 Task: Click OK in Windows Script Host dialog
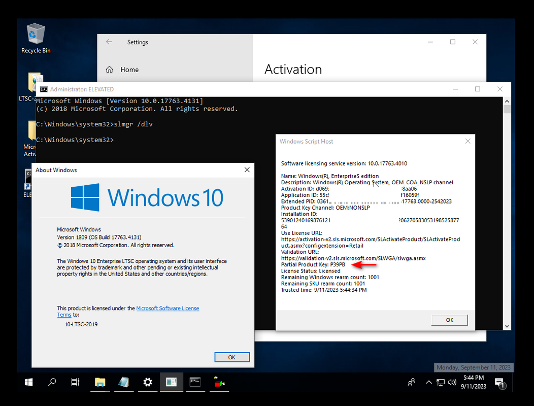pyautogui.click(x=450, y=320)
